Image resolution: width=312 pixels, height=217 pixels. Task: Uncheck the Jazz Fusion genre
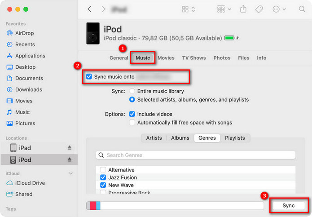point(103,177)
